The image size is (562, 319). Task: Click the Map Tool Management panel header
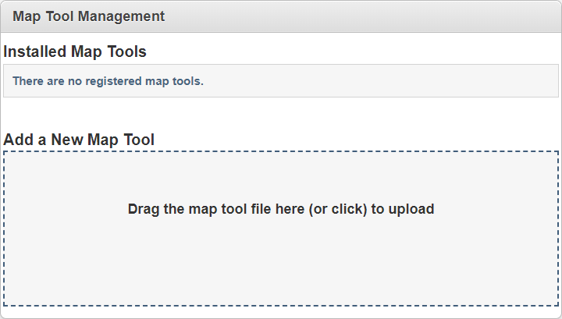[281, 16]
